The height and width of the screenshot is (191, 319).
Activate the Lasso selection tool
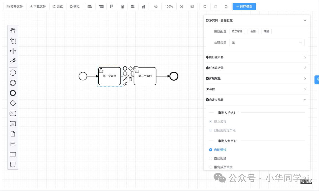13,41
